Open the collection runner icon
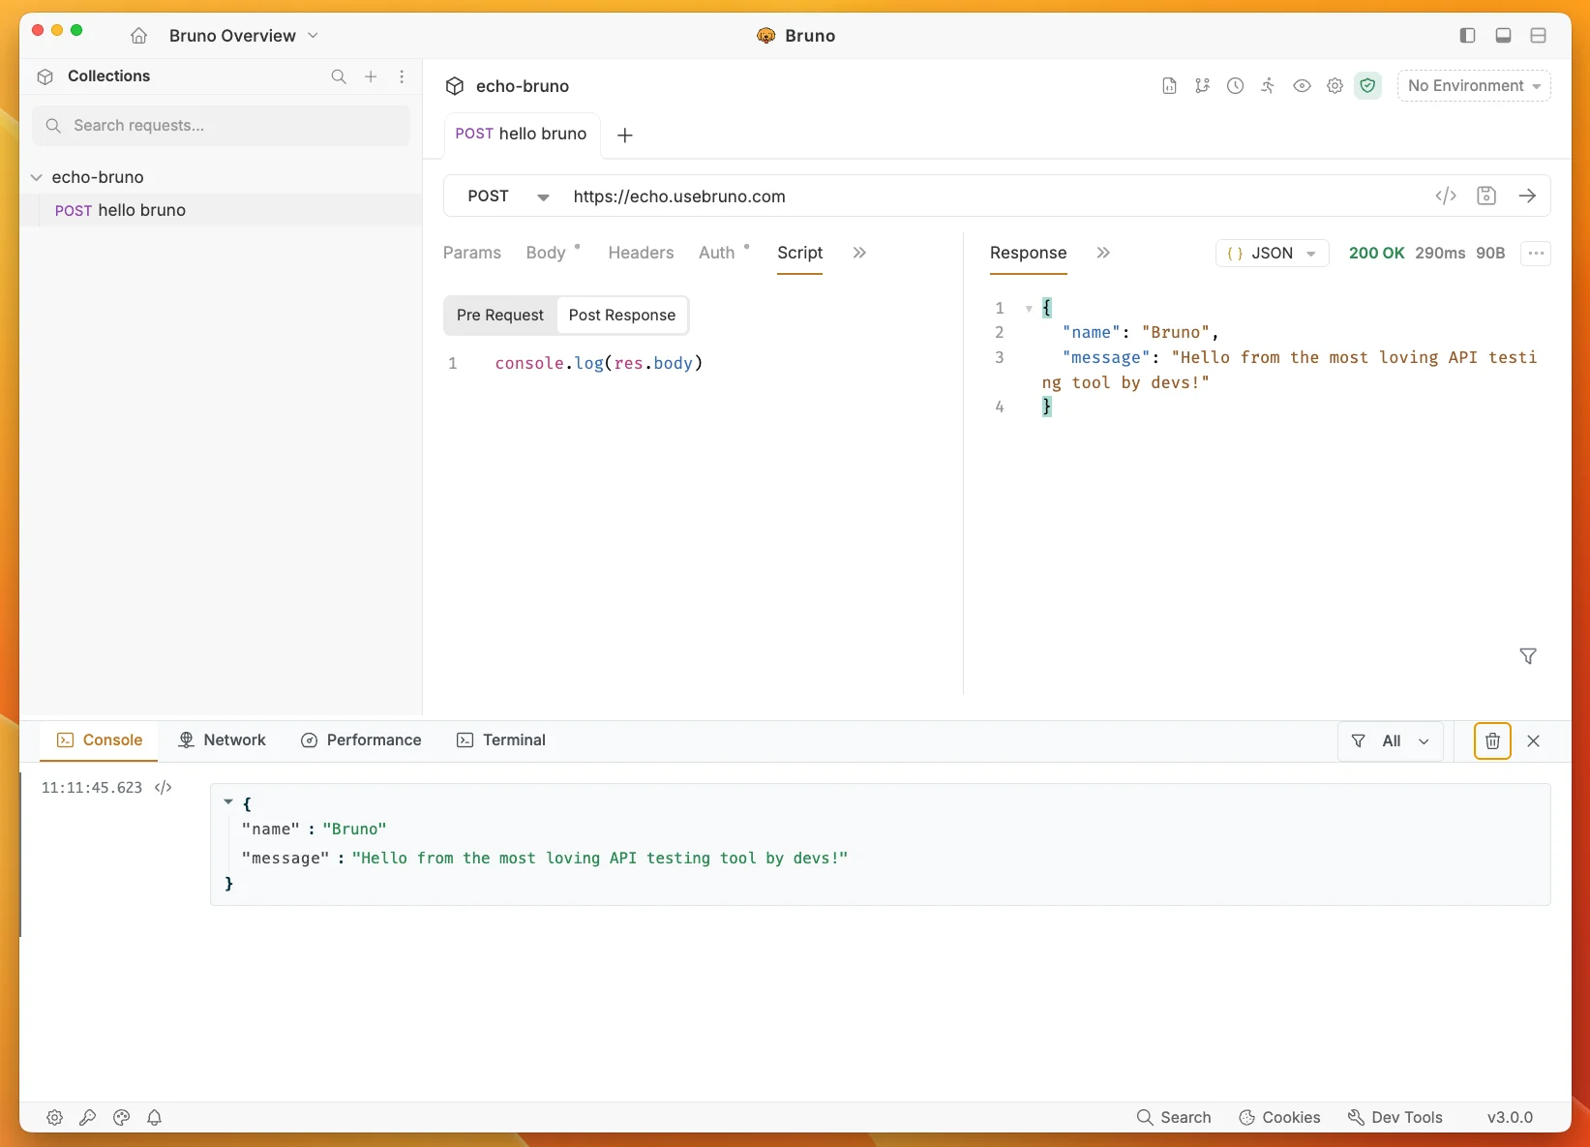 (x=1268, y=86)
